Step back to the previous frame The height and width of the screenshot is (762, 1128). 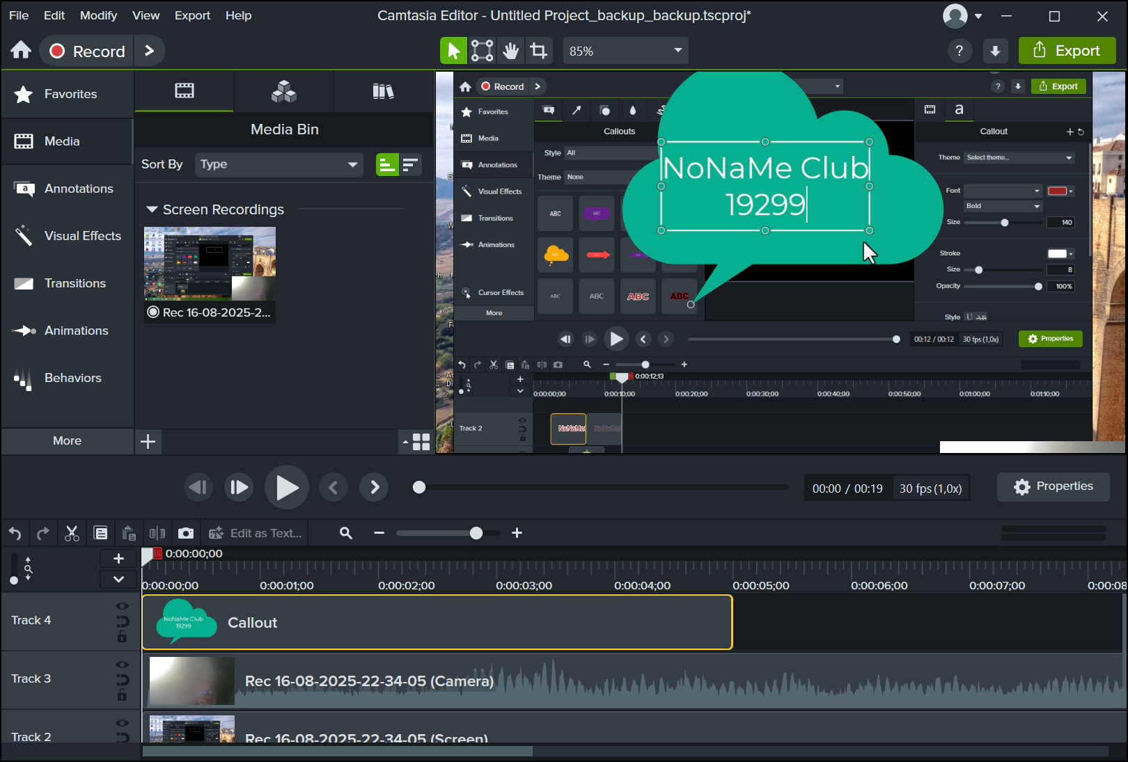click(198, 487)
